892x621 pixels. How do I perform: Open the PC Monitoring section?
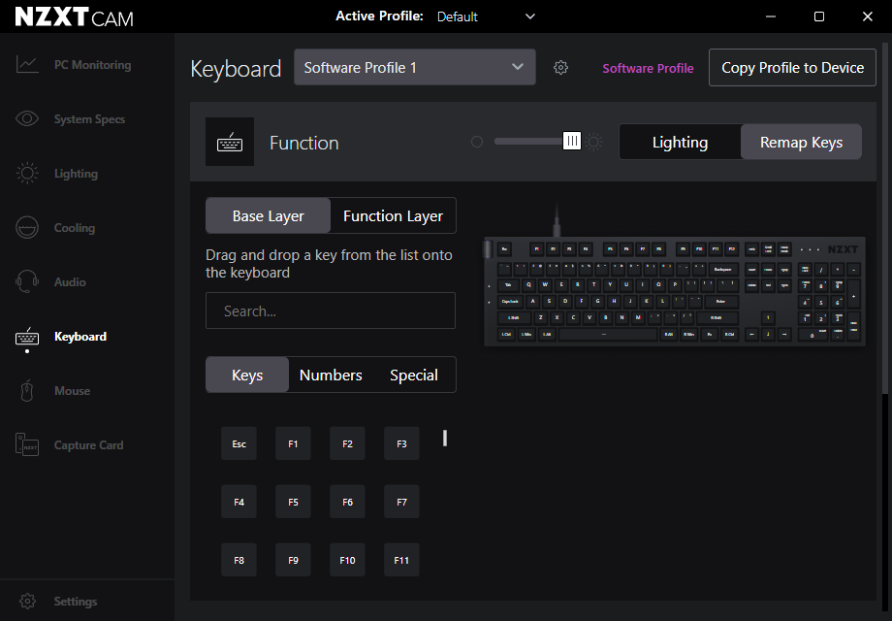tap(73, 64)
